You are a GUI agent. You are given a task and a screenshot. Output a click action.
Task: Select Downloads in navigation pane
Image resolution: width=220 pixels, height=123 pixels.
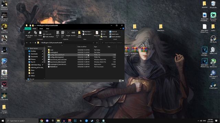[x=34, y=54]
